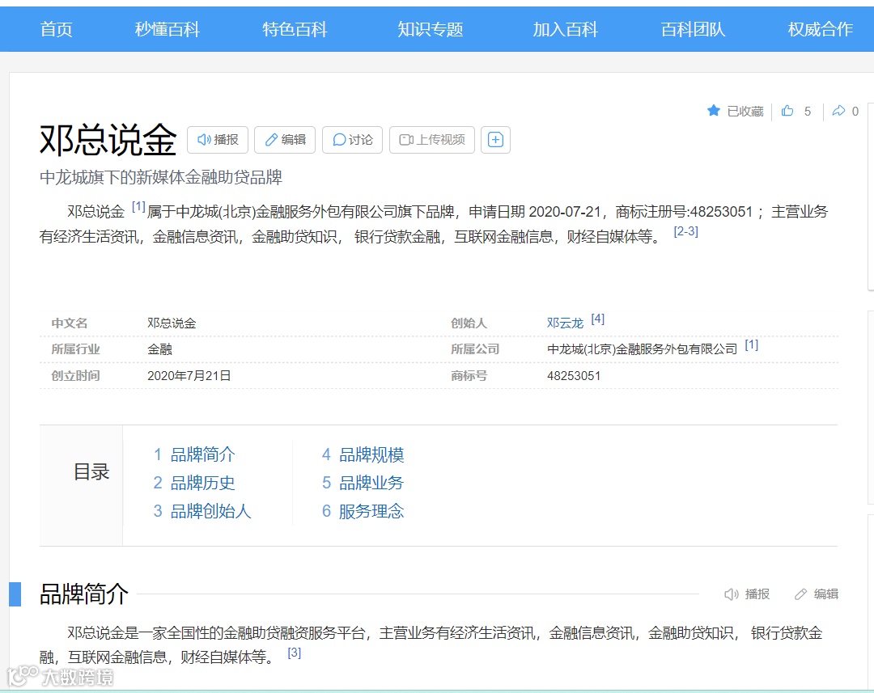Click the plus icon button beside 上传视频
Image resolution: width=874 pixels, height=693 pixels.
pyautogui.click(x=495, y=140)
